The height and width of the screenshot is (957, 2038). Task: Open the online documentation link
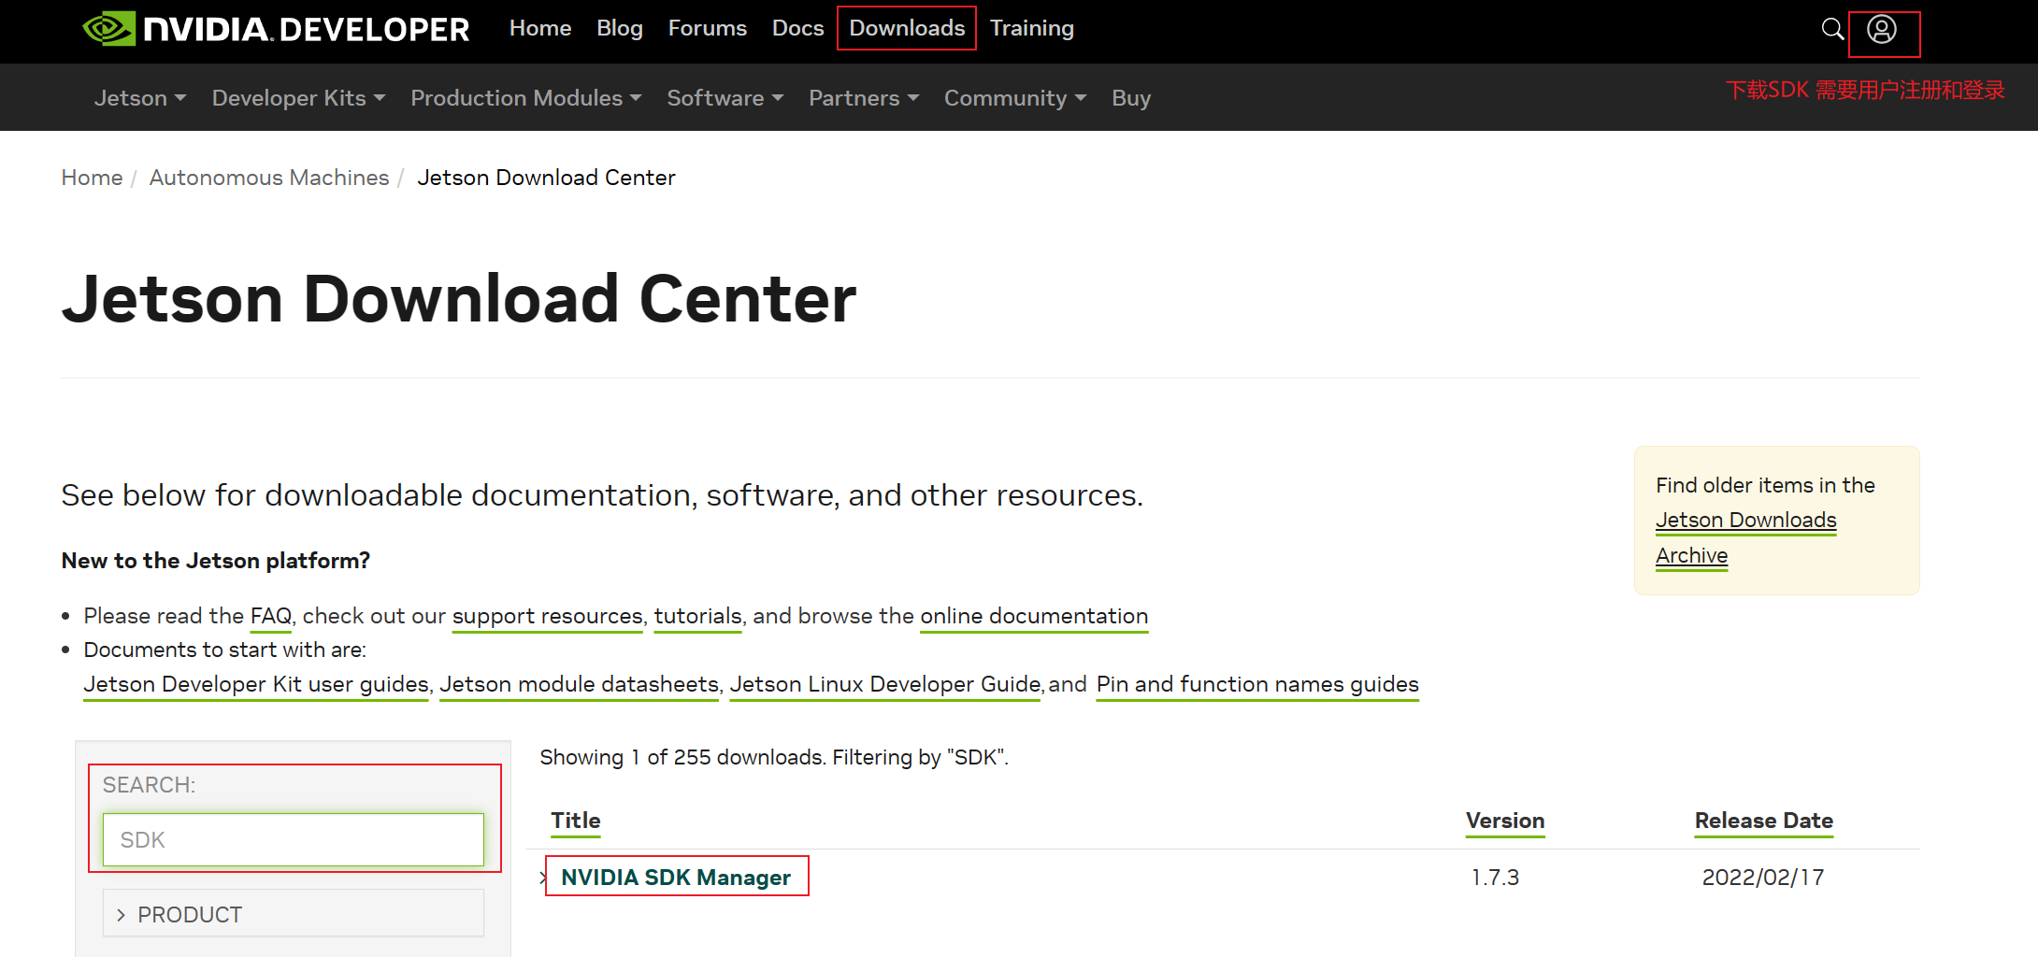(x=1034, y=616)
